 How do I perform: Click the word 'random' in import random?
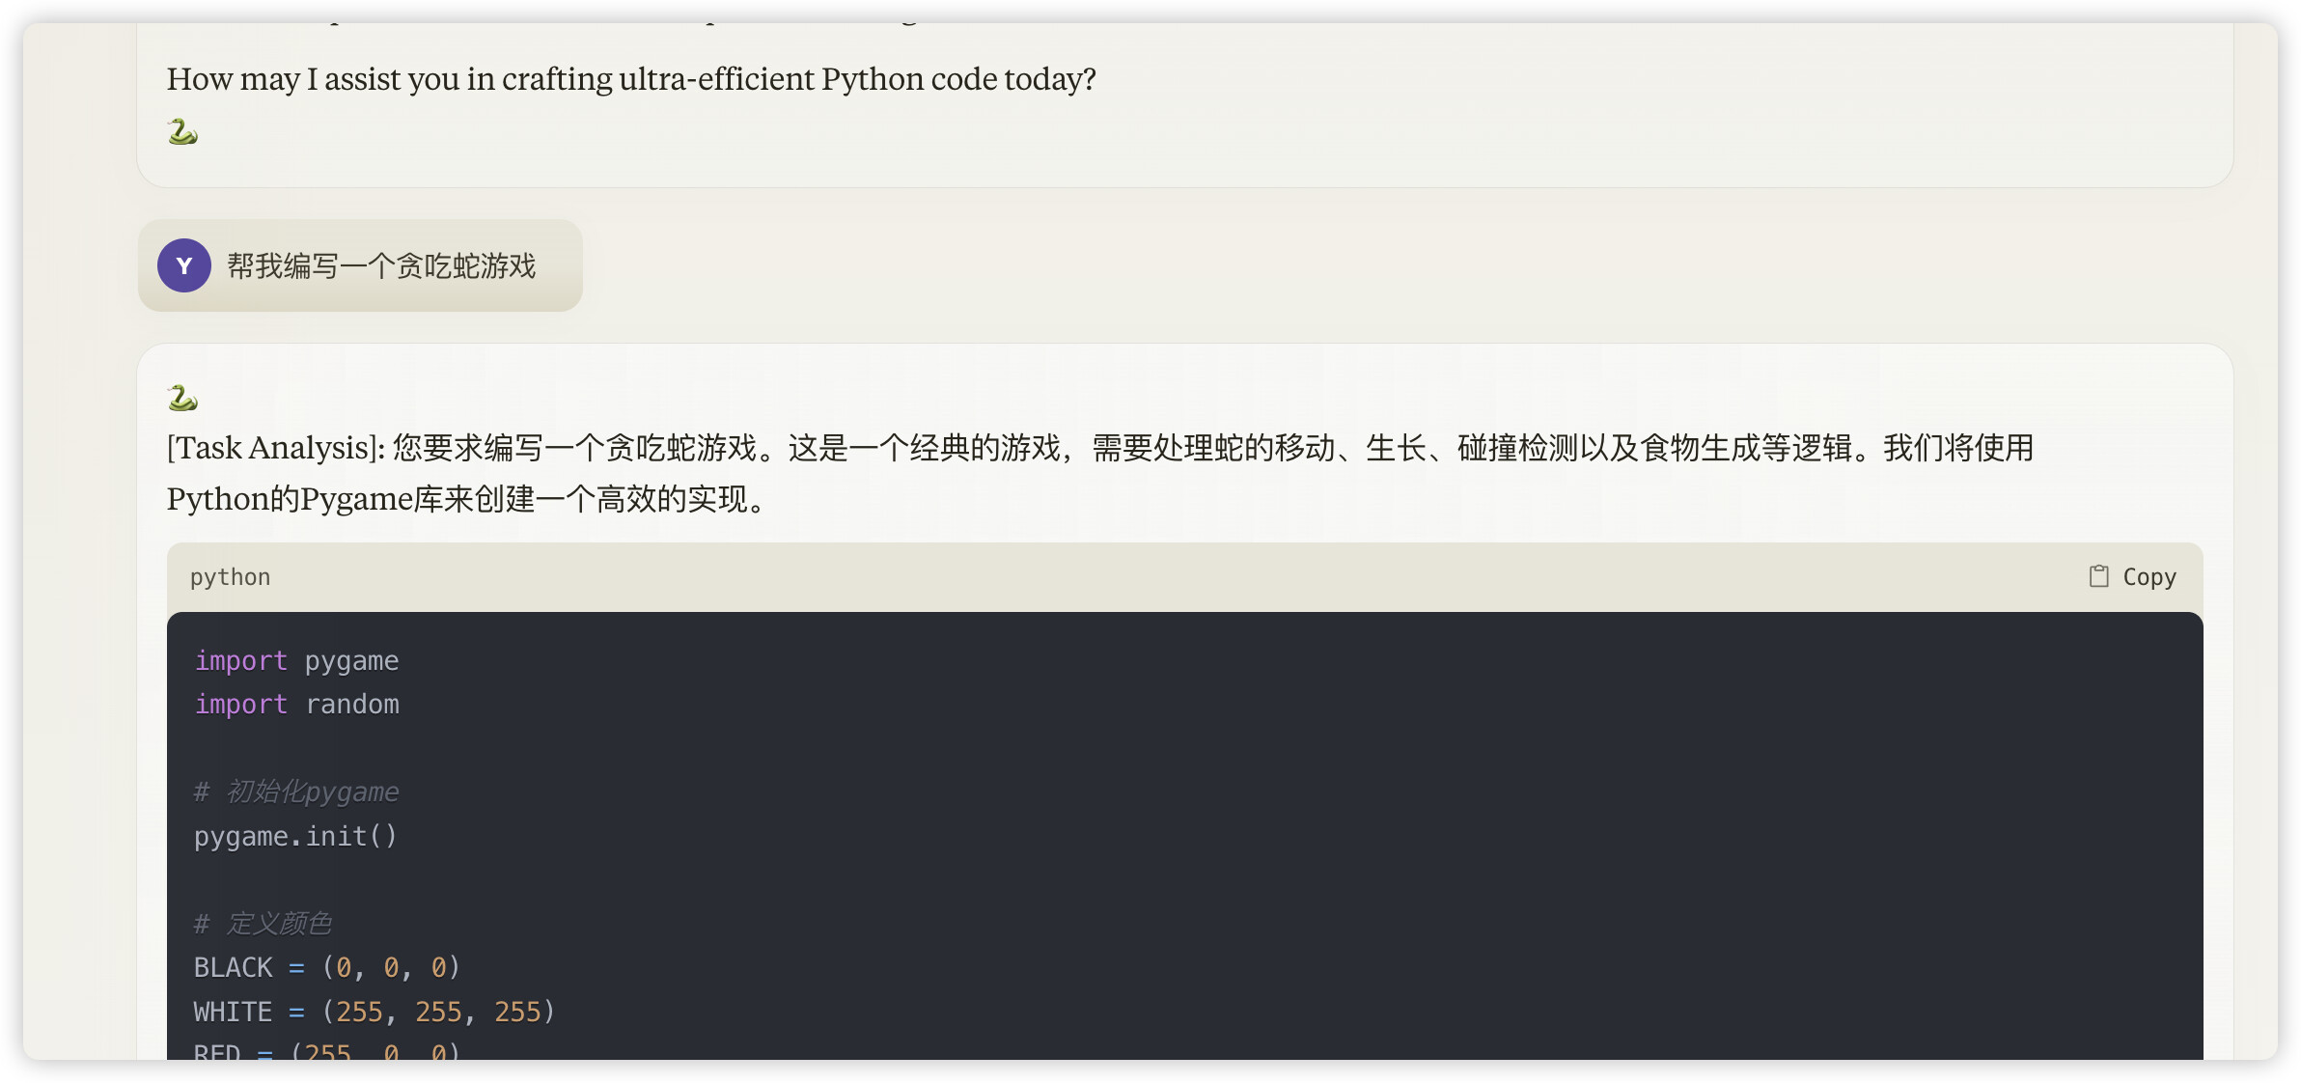point(352,705)
